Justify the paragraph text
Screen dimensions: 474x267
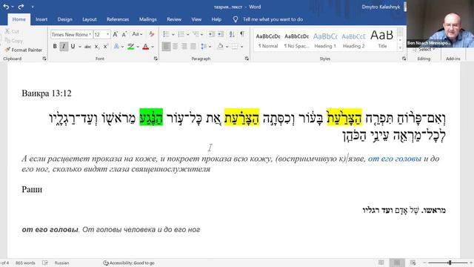click(193, 47)
